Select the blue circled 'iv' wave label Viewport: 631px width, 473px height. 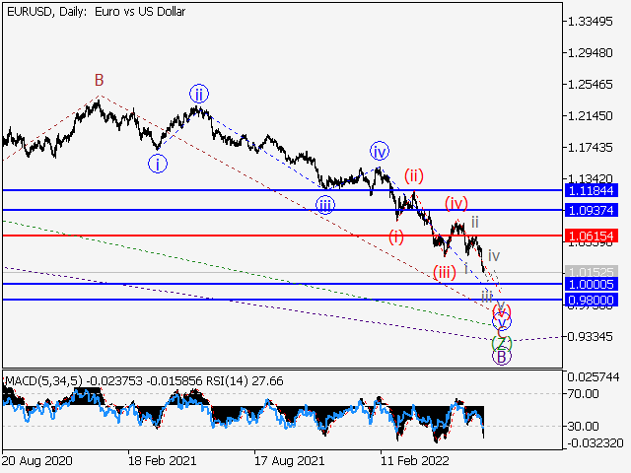tap(379, 151)
